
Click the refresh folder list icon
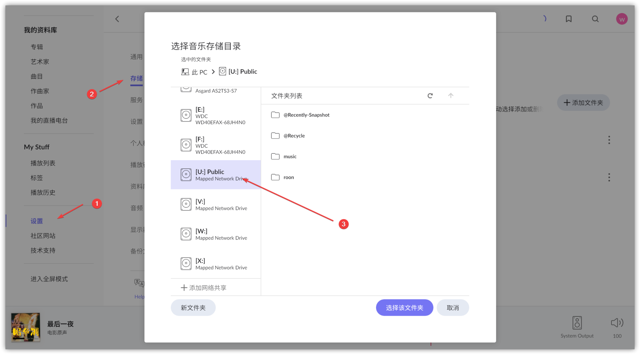tap(430, 96)
